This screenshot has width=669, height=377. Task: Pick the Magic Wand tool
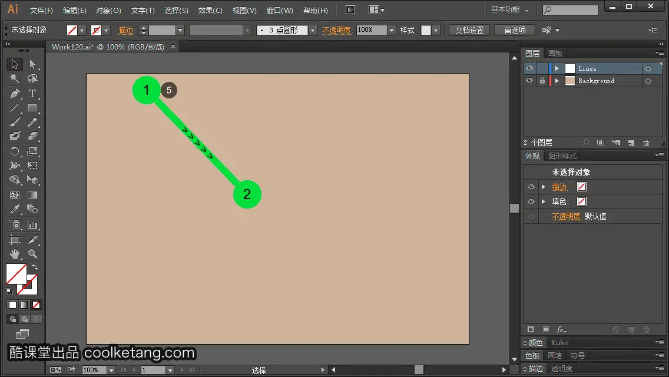point(15,78)
